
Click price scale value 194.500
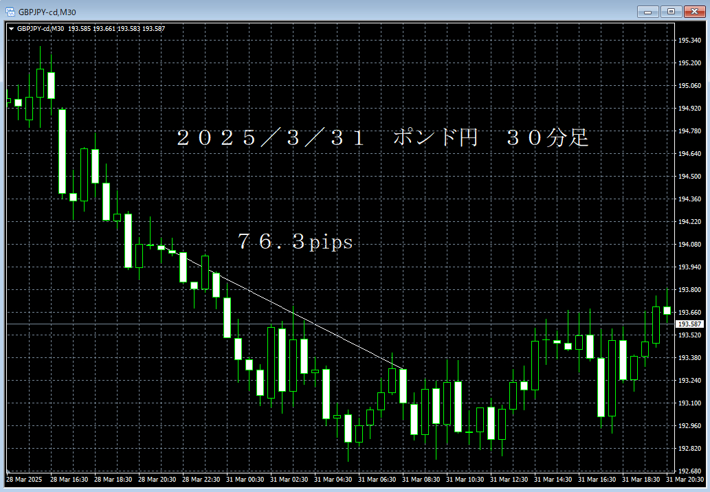[x=689, y=176]
